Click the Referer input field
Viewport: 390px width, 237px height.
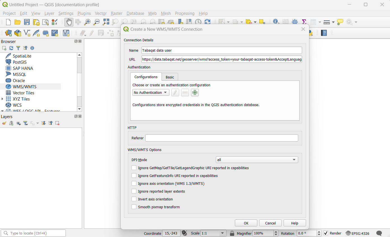click(221, 138)
